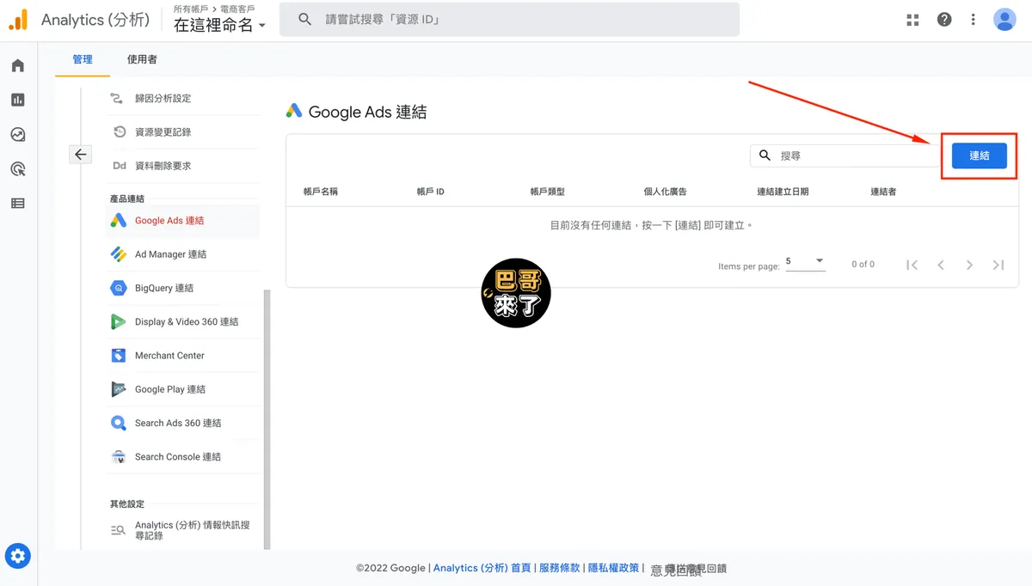Click the Google Play 連結 icon
The width and height of the screenshot is (1032, 586).
(119, 389)
